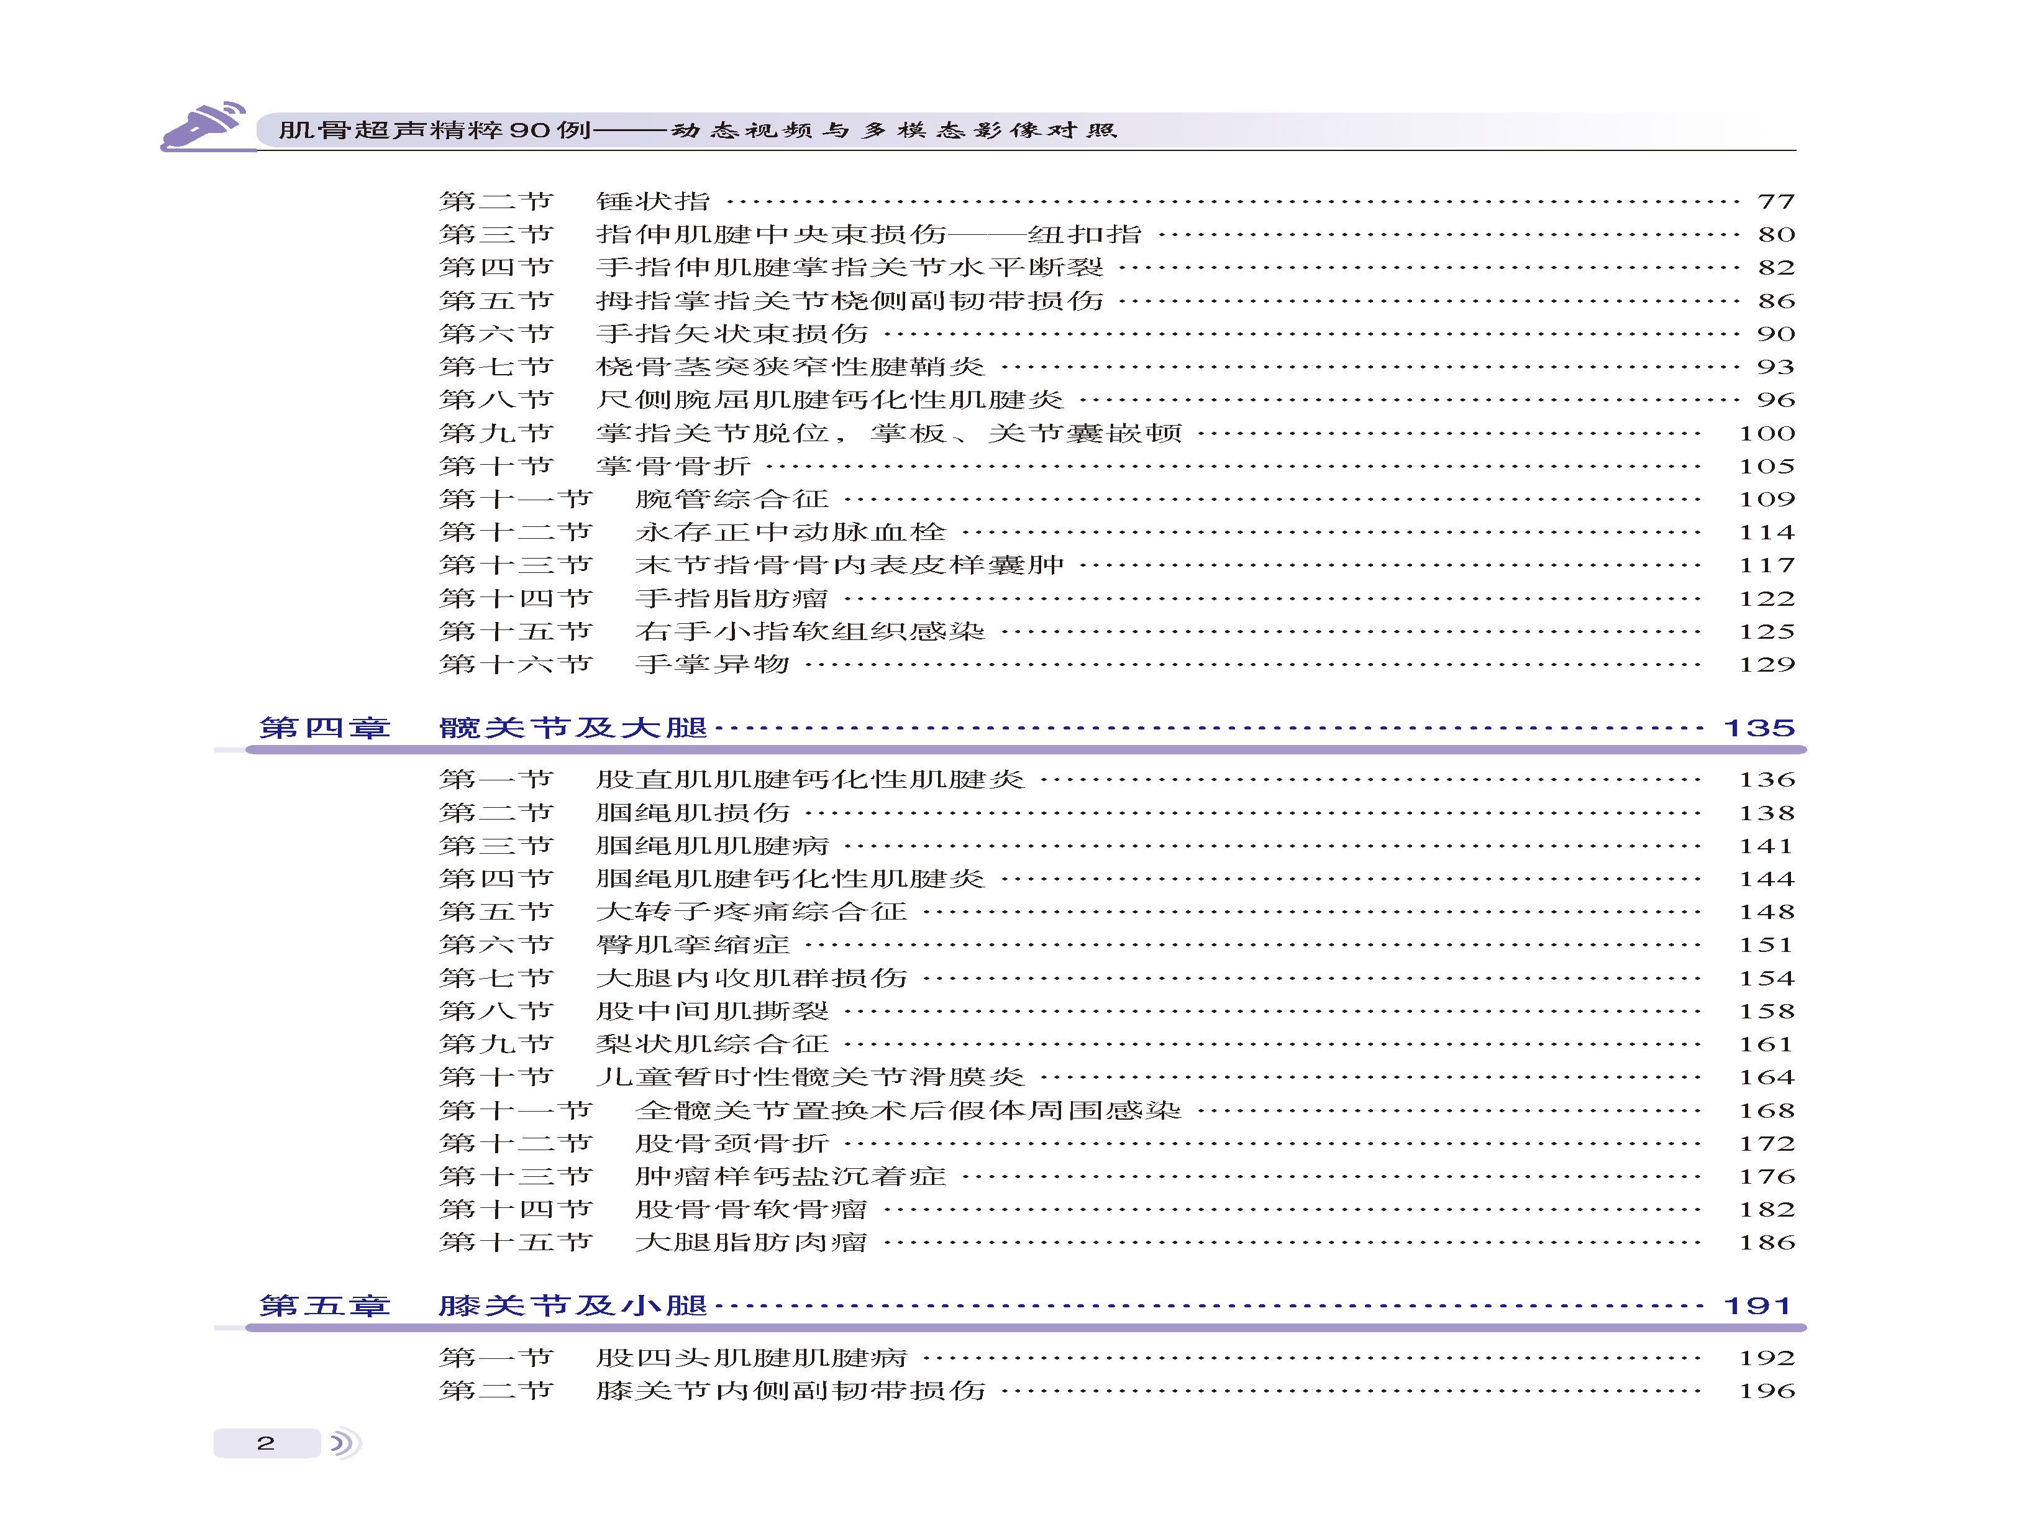
Task: Open the 手掌异物 section entry
Action: point(712,665)
